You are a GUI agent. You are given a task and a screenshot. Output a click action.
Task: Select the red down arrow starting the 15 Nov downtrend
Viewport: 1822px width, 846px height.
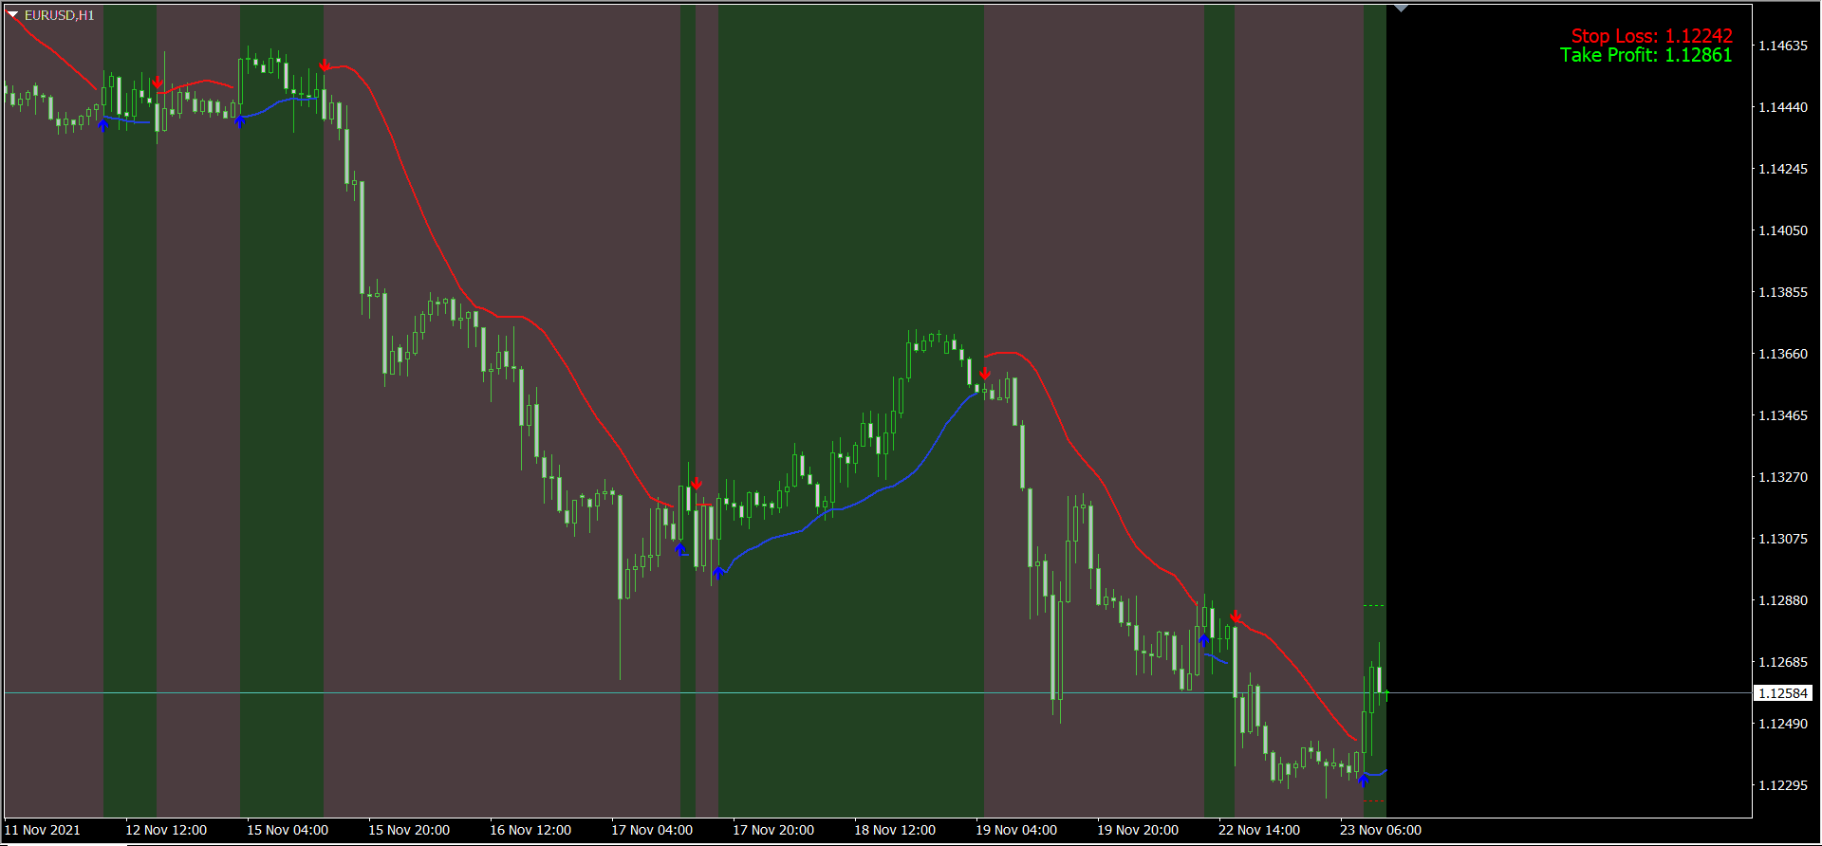pos(325,65)
